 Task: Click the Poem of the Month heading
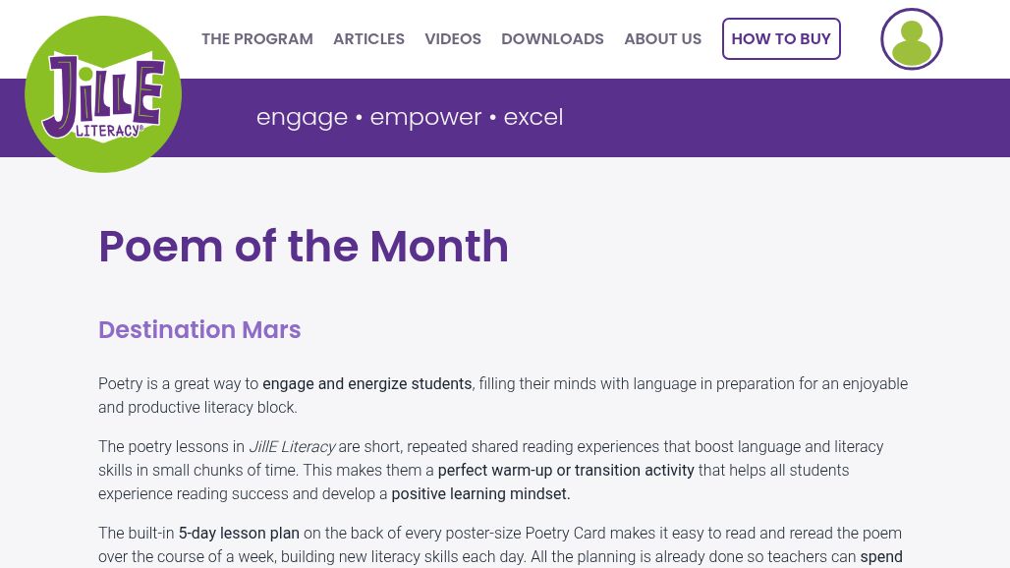point(304,246)
